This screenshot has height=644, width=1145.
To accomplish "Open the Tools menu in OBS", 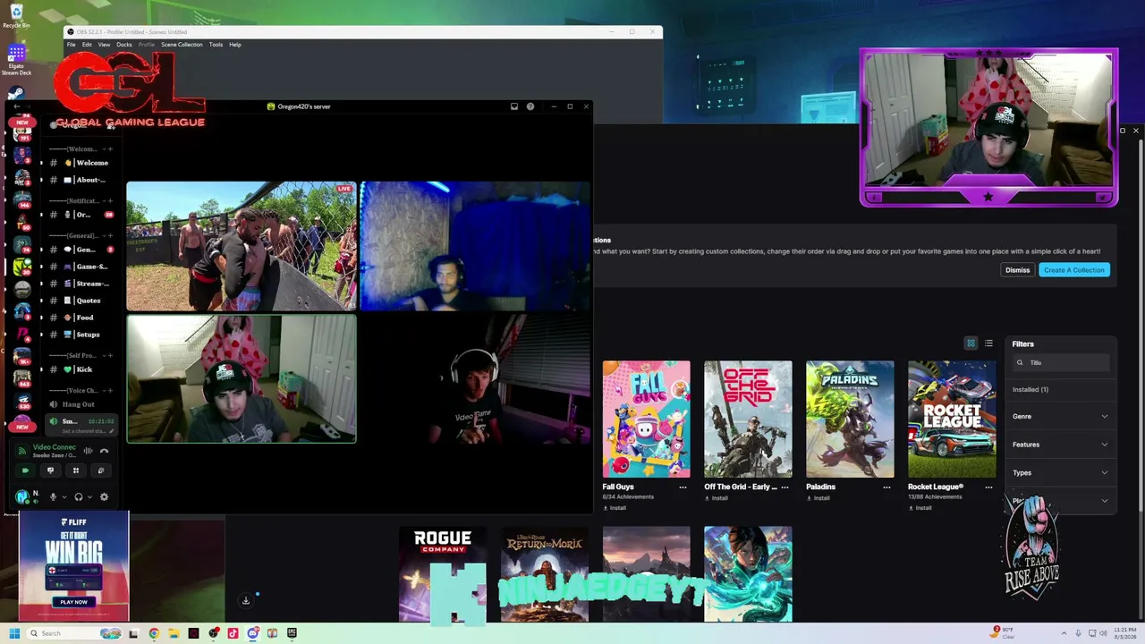I will [216, 45].
